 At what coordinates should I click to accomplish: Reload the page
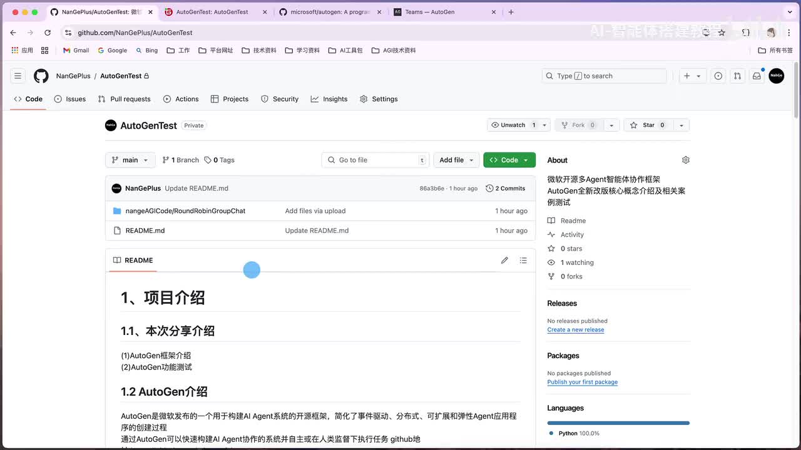tap(48, 32)
